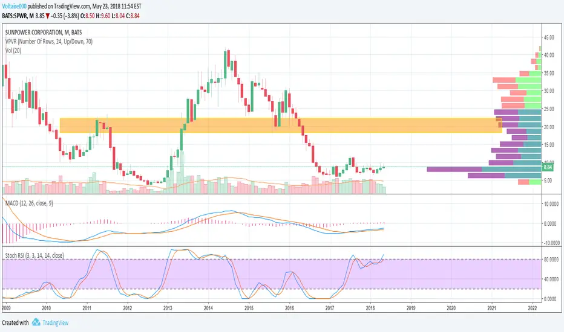Viewport: 564px width, 332px height.
Task: Click the 2014 time axis label
Action: coord(208,308)
